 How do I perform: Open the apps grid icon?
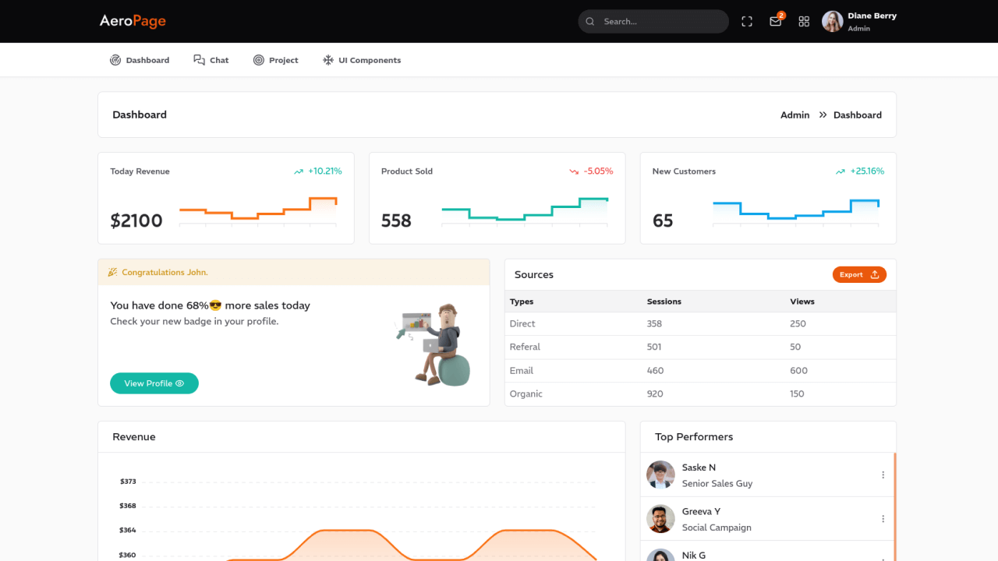point(804,22)
